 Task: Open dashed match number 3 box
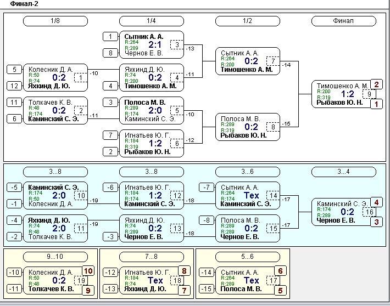pos(177,45)
